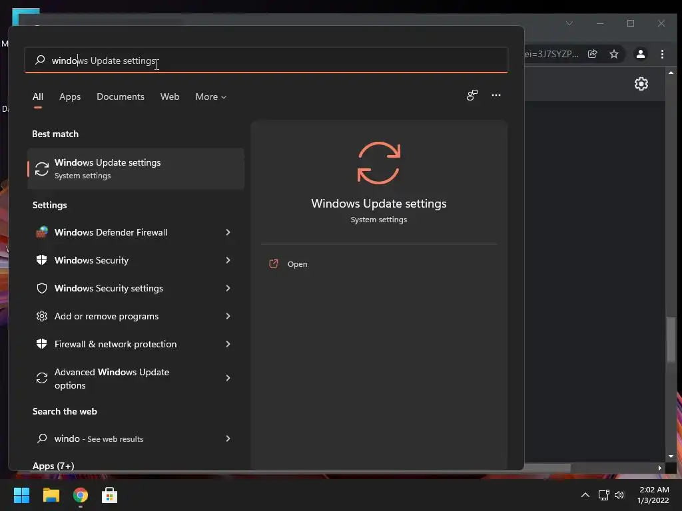Click the large Windows Update sync icon in preview
Image resolution: width=682 pixels, height=511 pixels.
pyautogui.click(x=379, y=163)
